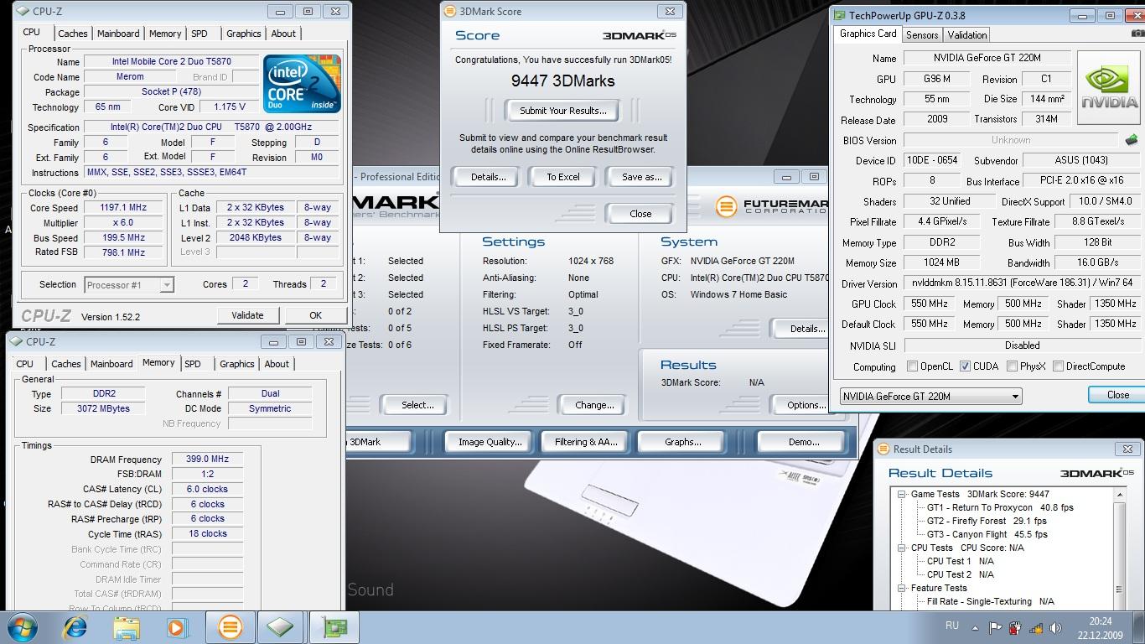Open Mainboard tab in upper CPU-Z window
The height and width of the screenshot is (644, 1145).
point(118,34)
